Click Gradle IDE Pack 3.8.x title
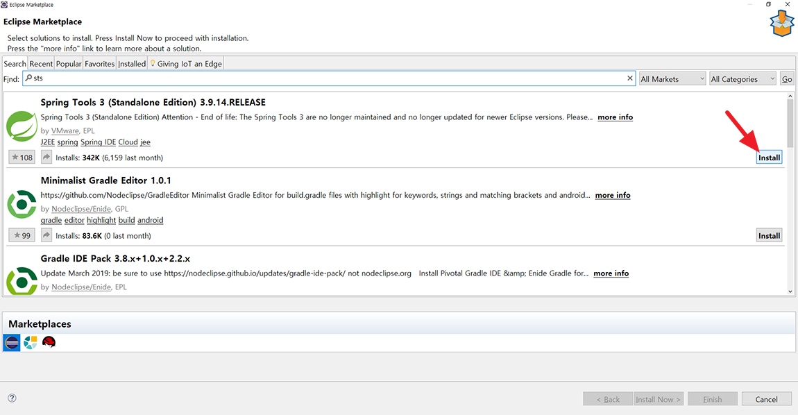The height and width of the screenshot is (415, 798). [x=115, y=259]
